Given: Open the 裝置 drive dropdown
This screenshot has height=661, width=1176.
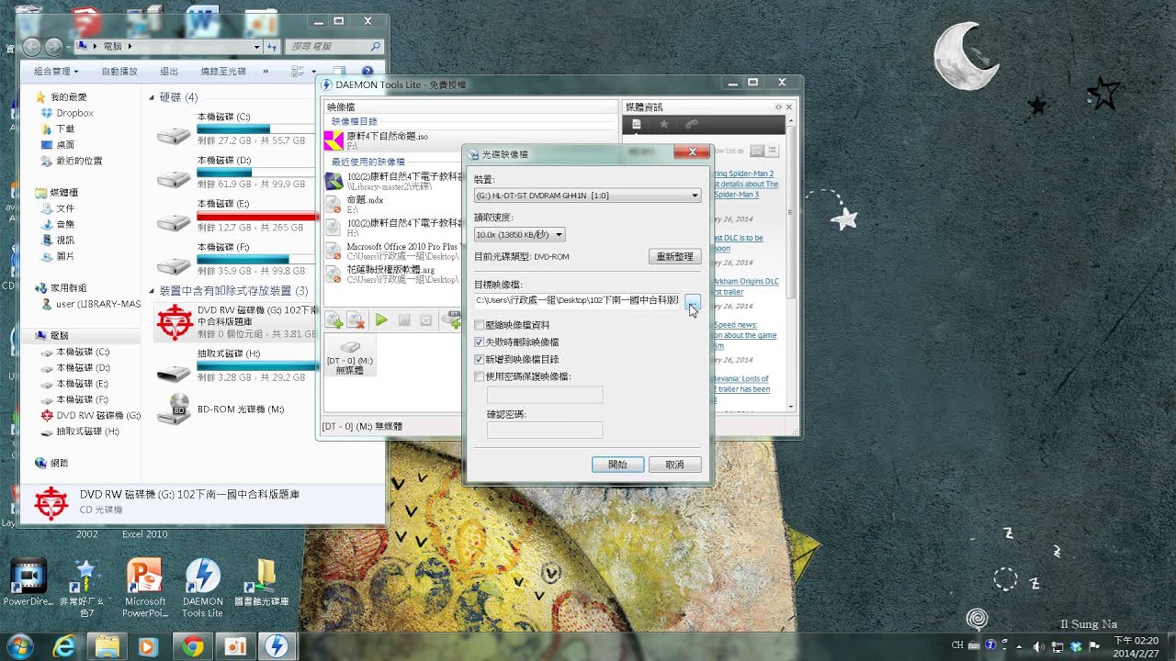Looking at the screenshot, I should tap(588, 196).
